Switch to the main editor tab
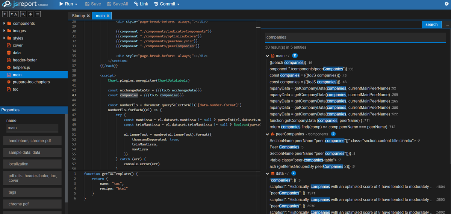Screen dimensions: 451x214 [100, 16]
